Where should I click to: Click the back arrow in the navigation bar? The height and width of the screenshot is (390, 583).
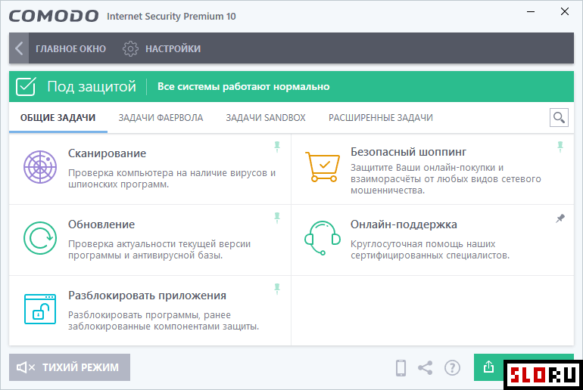pos(19,48)
